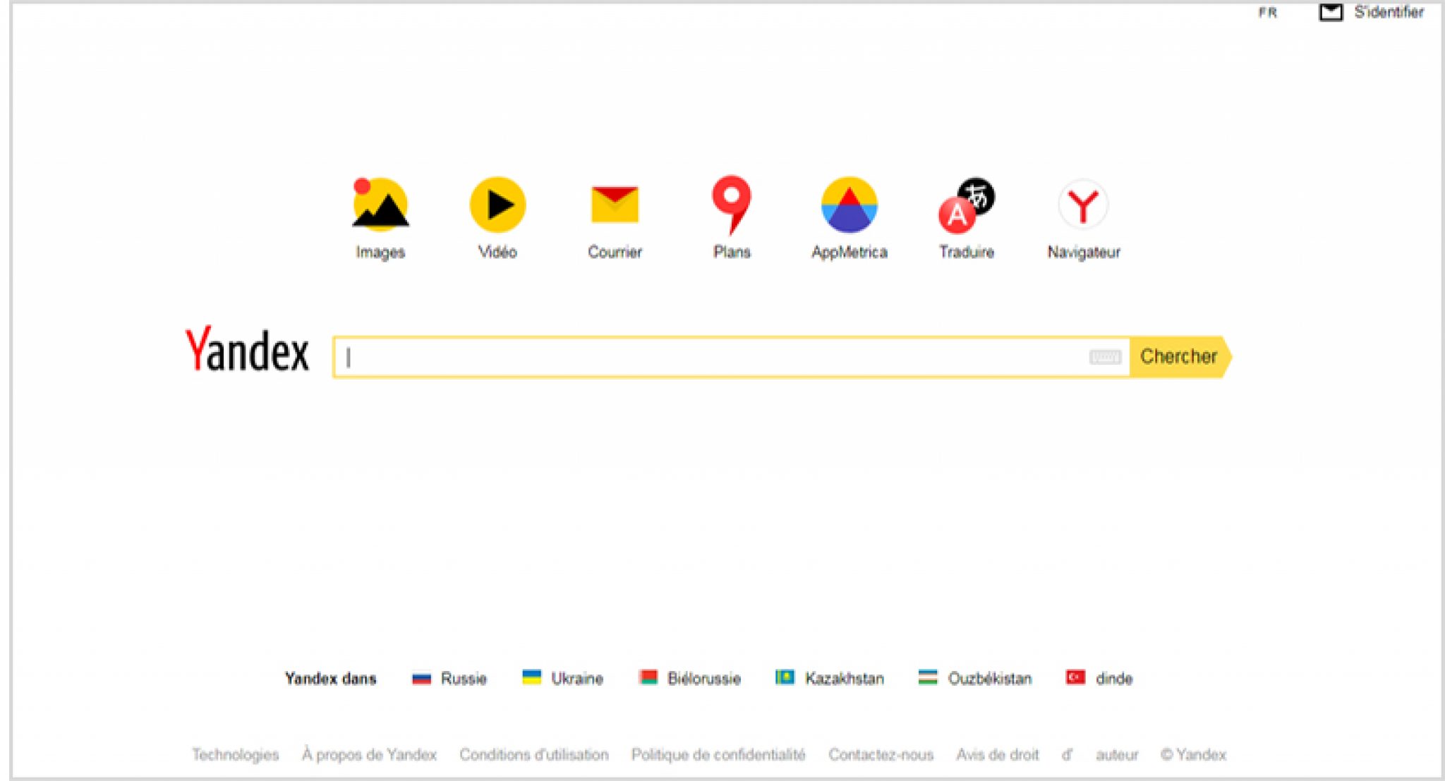Viewport: 1445px width, 781px height.
Task: Open the Courrier envelope icon
Action: pos(615,205)
